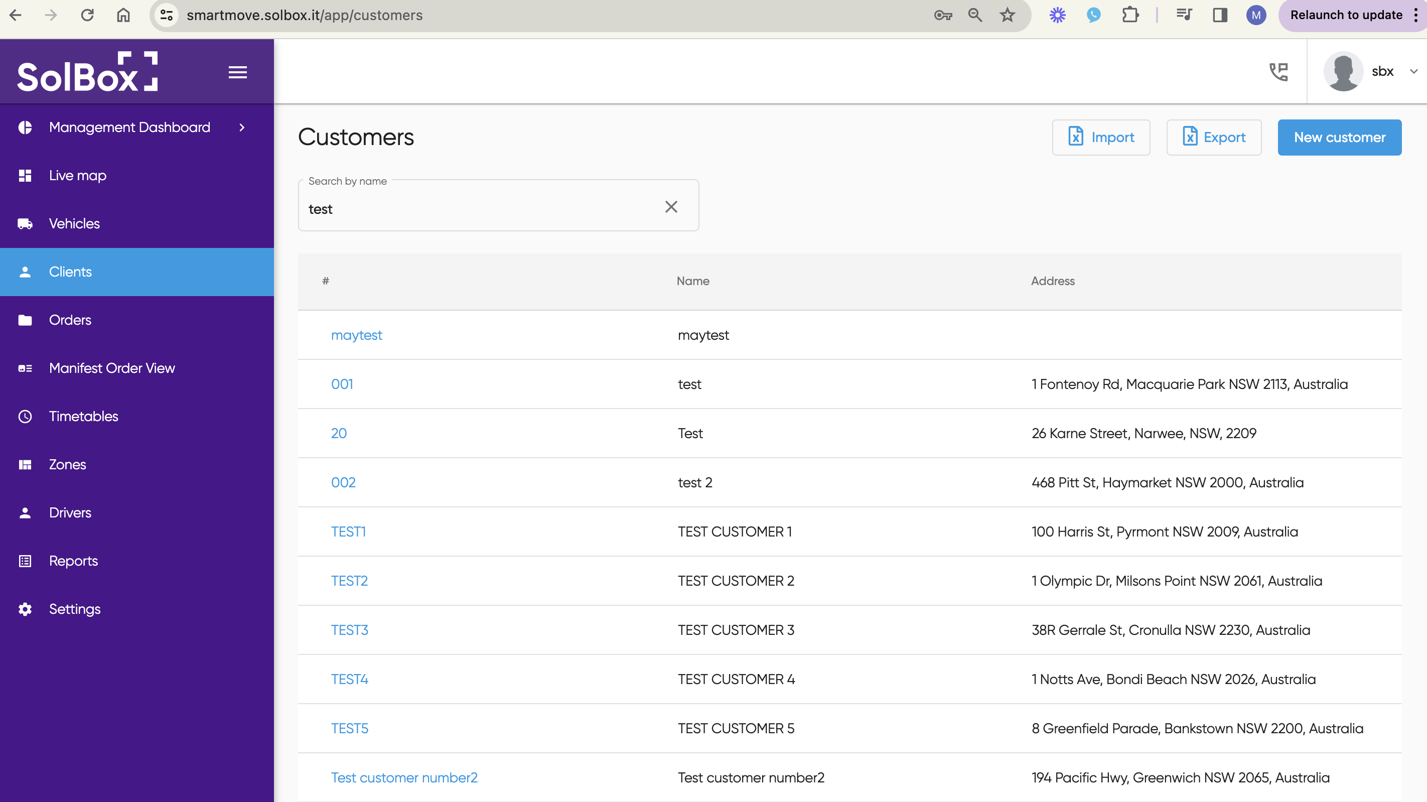This screenshot has width=1427, height=802.
Task: Click address 8 Greenfield Parade, Bankstown
Action: (x=1197, y=729)
